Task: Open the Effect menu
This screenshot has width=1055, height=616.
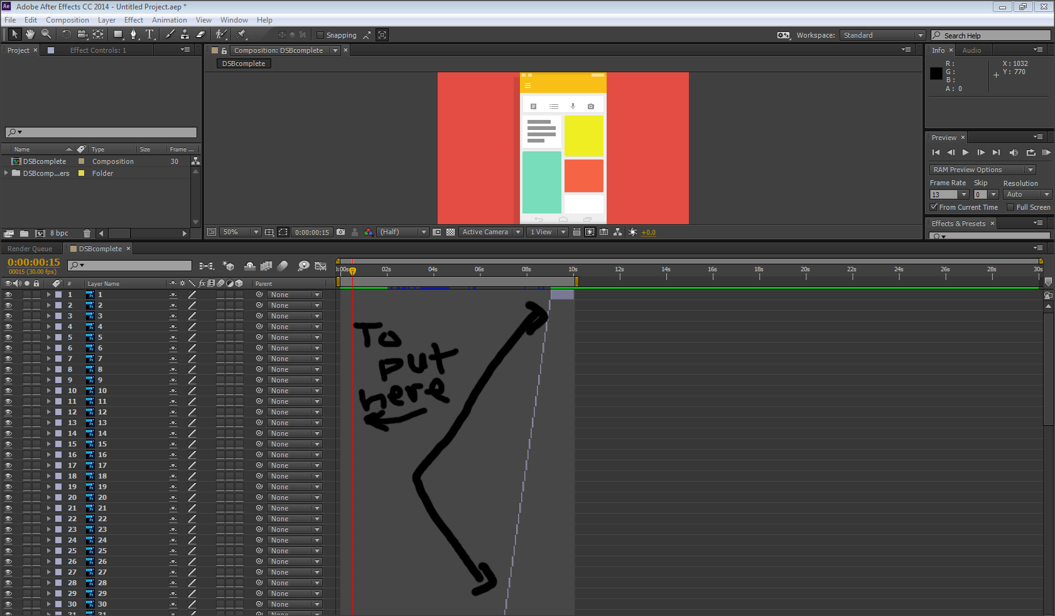Action: click(134, 20)
